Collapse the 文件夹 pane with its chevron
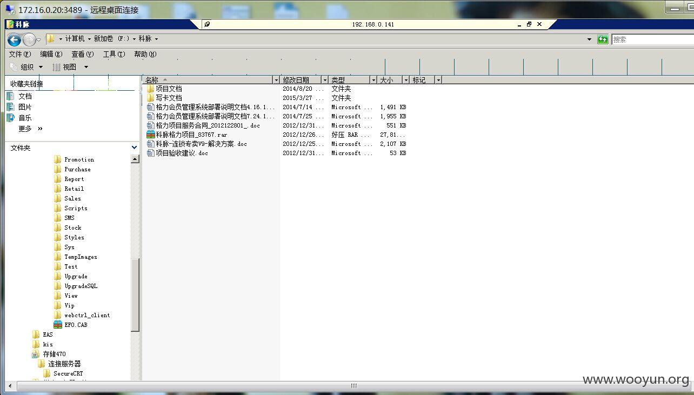This screenshot has height=395, width=694. point(135,148)
